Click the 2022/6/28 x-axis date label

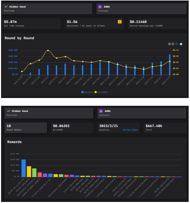[18, 80]
